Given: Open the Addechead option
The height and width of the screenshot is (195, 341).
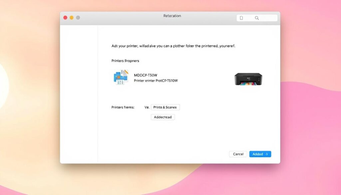Looking at the screenshot, I should coord(163,117).
